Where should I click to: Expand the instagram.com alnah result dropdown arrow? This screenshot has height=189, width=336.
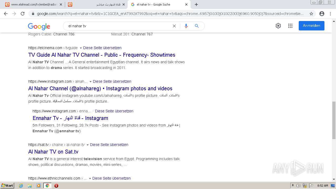pos(91,82)
